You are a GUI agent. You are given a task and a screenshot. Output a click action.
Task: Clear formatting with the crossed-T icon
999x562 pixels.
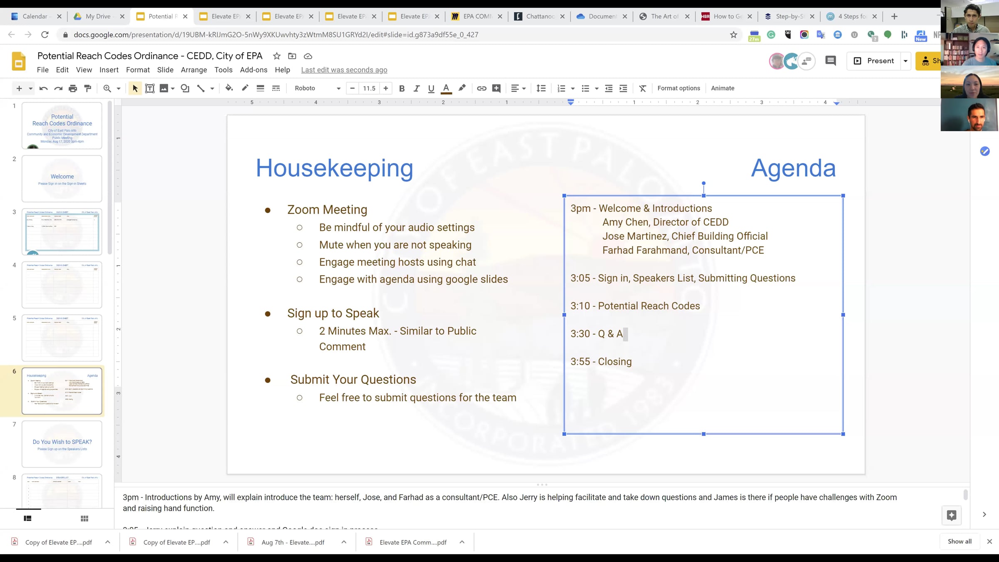click(x=643, y=88)
